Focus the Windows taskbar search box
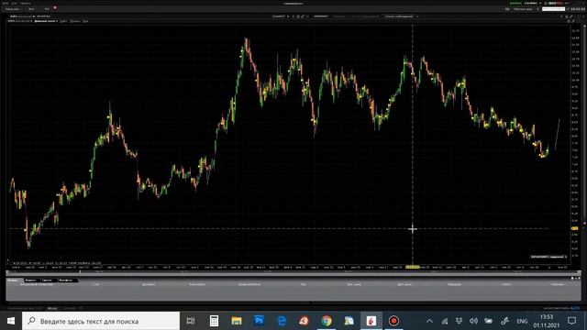Screen dimensions: 587x330 point(101,321)
